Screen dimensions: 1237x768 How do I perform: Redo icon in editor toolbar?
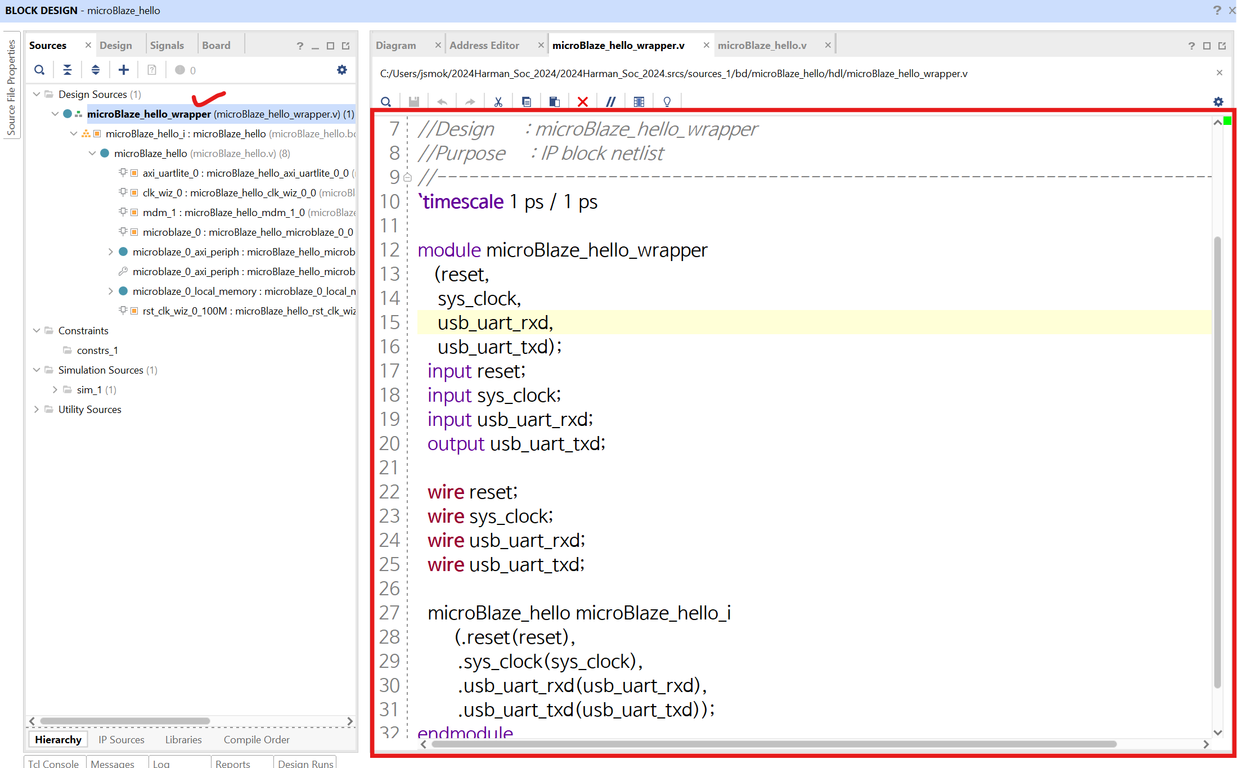coord(470,102)
